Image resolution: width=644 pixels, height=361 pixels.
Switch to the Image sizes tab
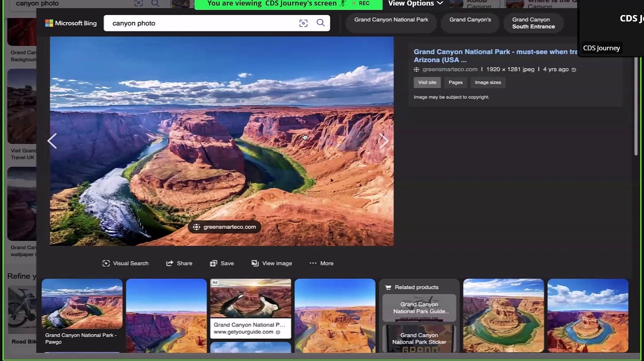coord(488,82)
